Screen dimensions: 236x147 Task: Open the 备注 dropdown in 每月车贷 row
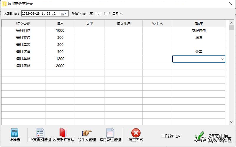223,59
